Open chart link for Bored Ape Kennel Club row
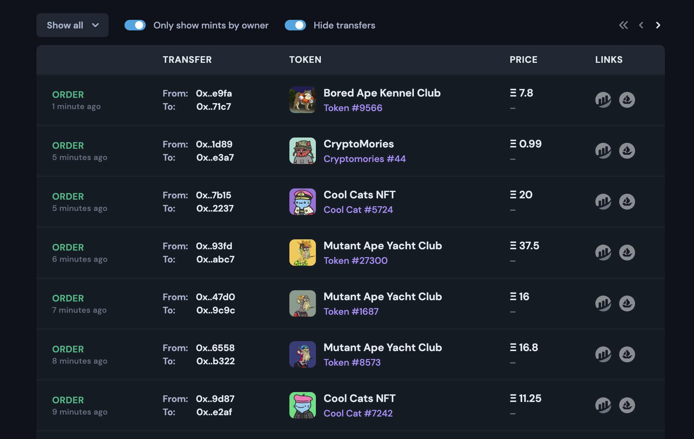The image size is (694, 439). coord(603,100)
